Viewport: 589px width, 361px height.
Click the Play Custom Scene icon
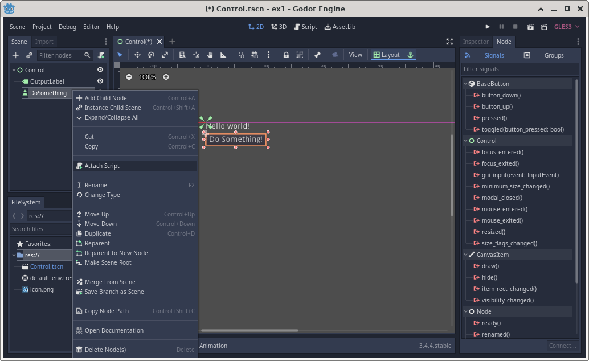(x=544, y=27)
